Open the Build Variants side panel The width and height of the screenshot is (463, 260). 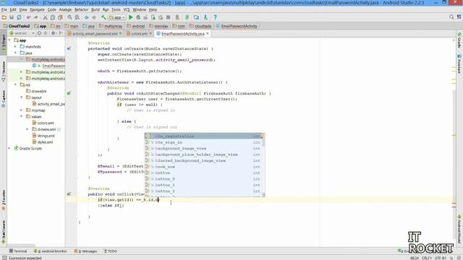point(4,232)
